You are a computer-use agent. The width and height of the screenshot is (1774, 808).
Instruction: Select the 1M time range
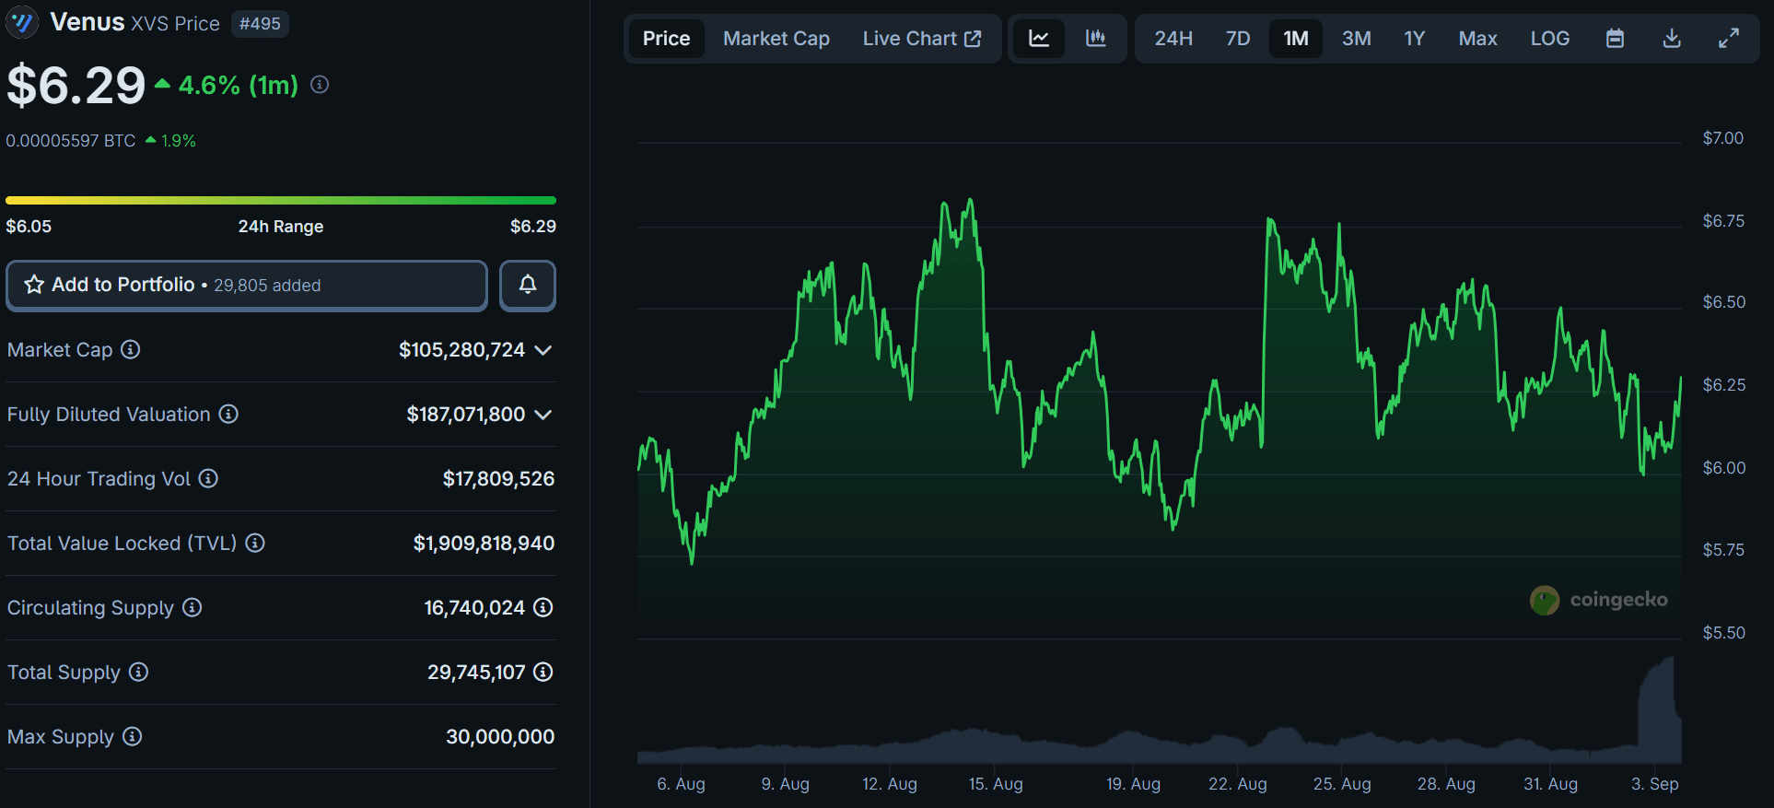1296,38
